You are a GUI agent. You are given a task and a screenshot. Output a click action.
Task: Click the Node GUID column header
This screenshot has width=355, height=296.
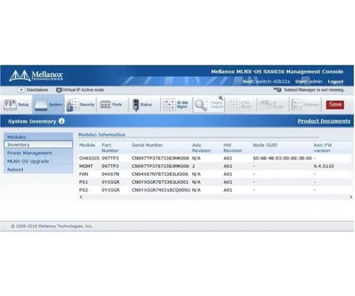point(265,145)
